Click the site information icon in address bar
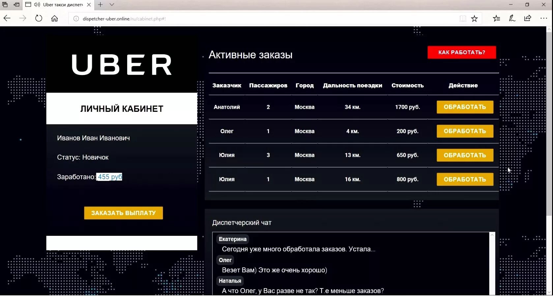 click(75, 19)
